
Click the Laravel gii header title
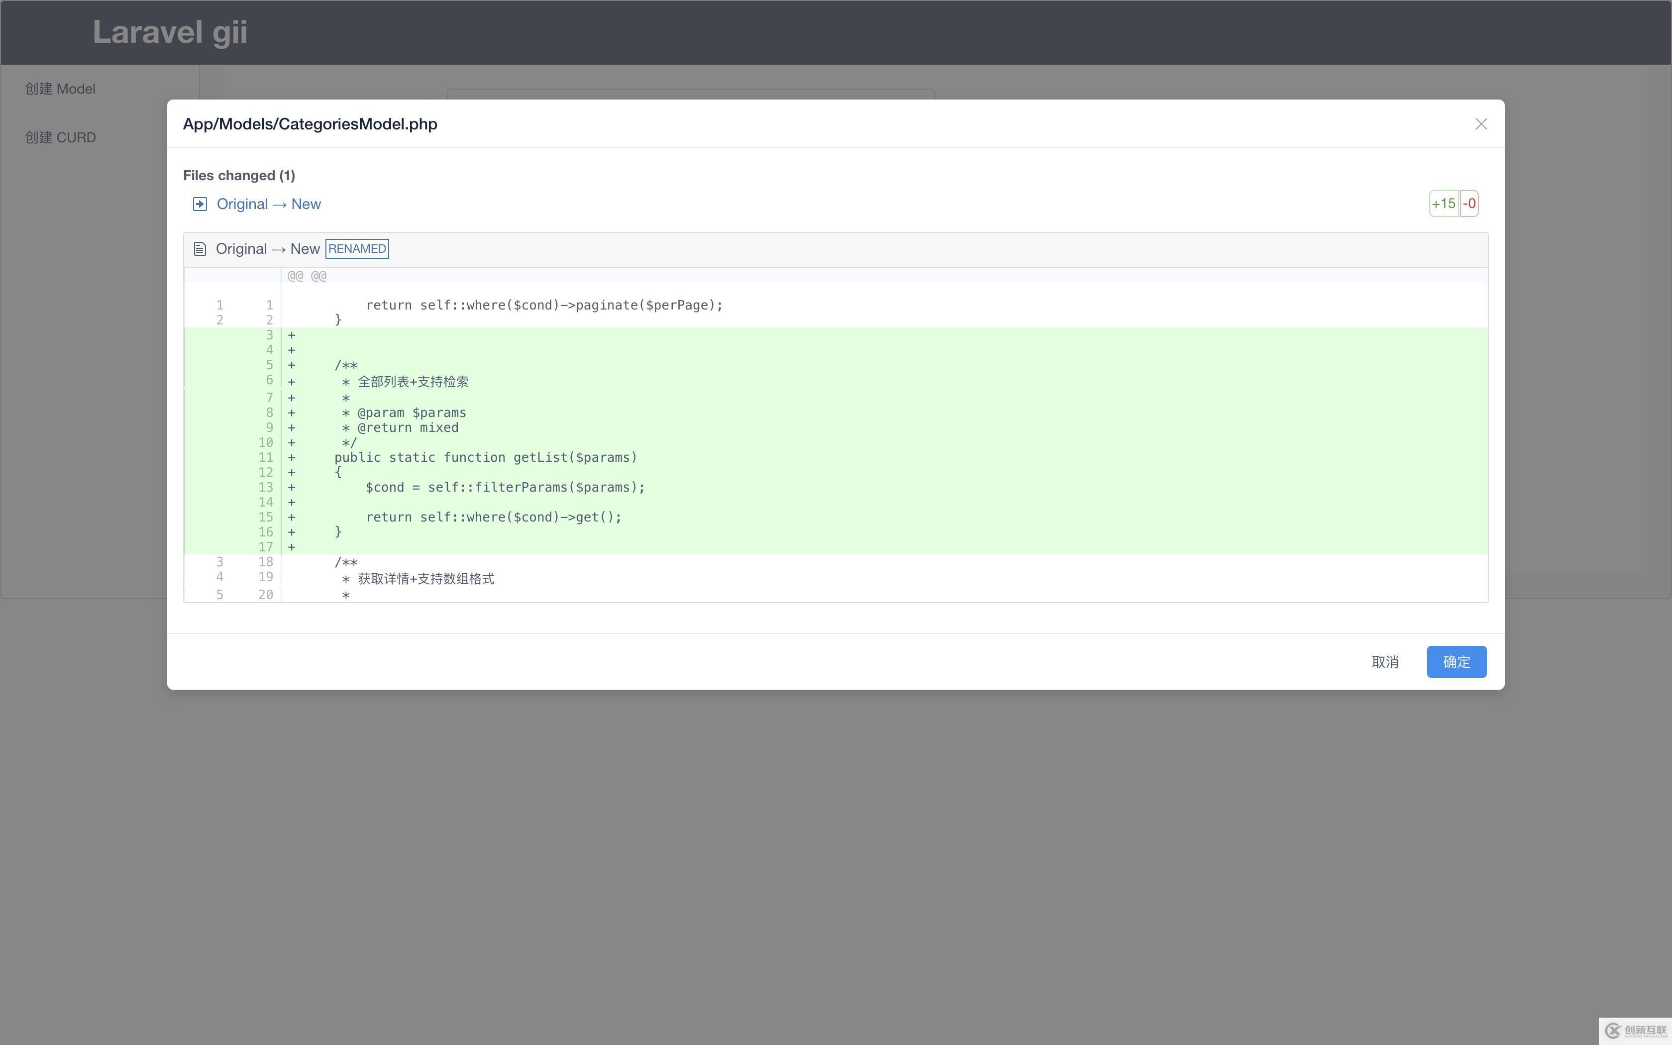tap(170, 32)
